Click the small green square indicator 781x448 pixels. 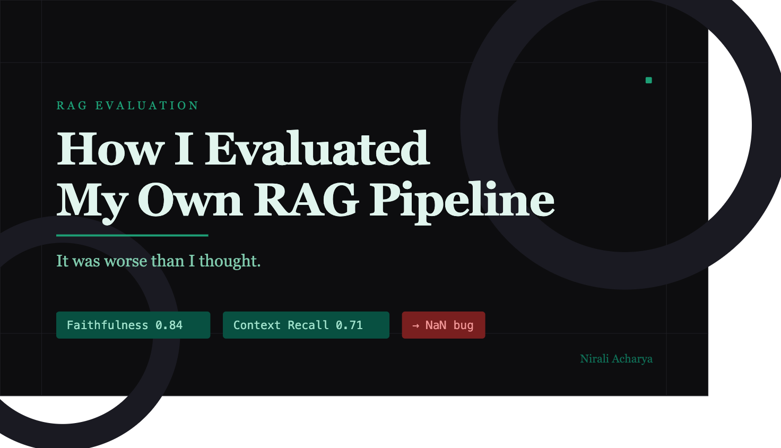(x=648, y=80)
